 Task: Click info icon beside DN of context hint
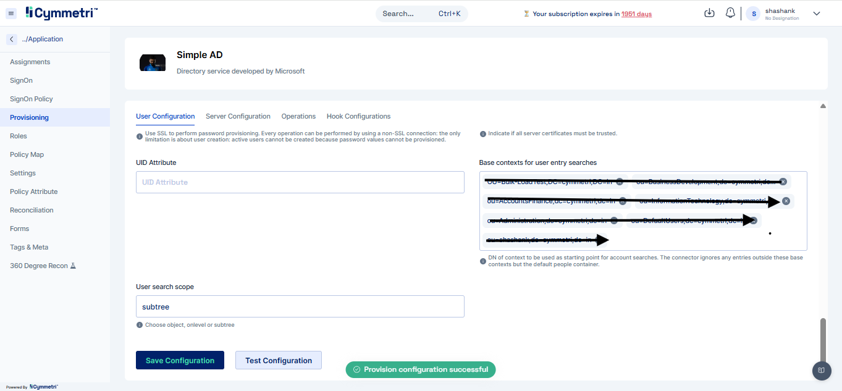(482, 261)
